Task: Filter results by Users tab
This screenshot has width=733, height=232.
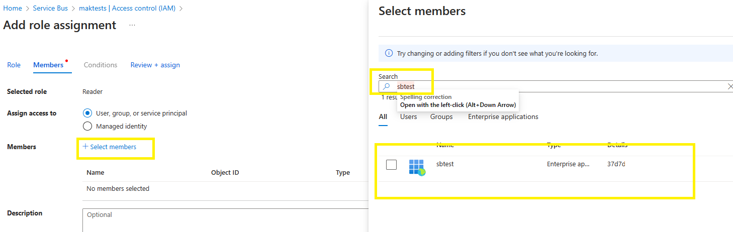Action: coord(409,117)
